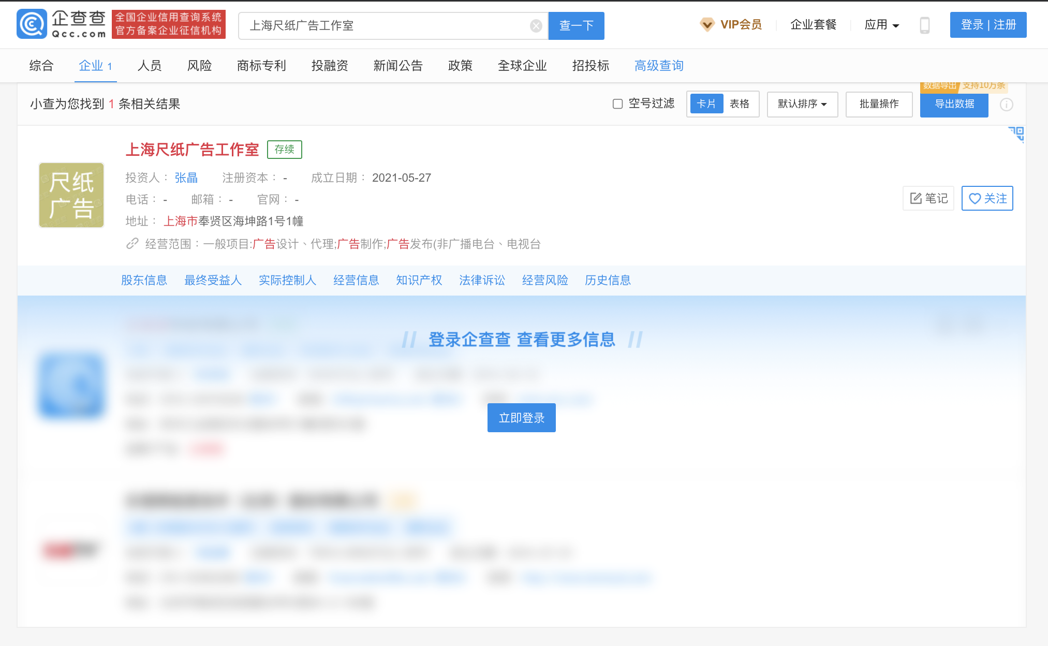Open the 政策 tab
The image size is (1048, 646).
pos(460,66)
